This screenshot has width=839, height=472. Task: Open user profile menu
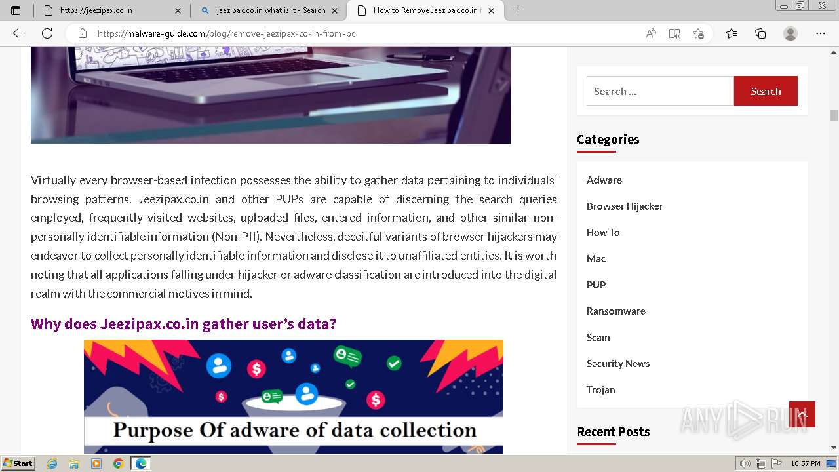tap(790, 33)
